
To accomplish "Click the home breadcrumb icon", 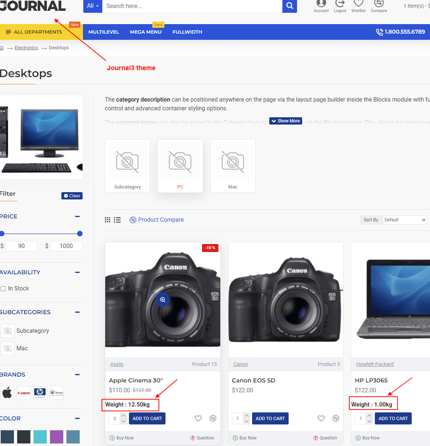I will coord(2,48).
